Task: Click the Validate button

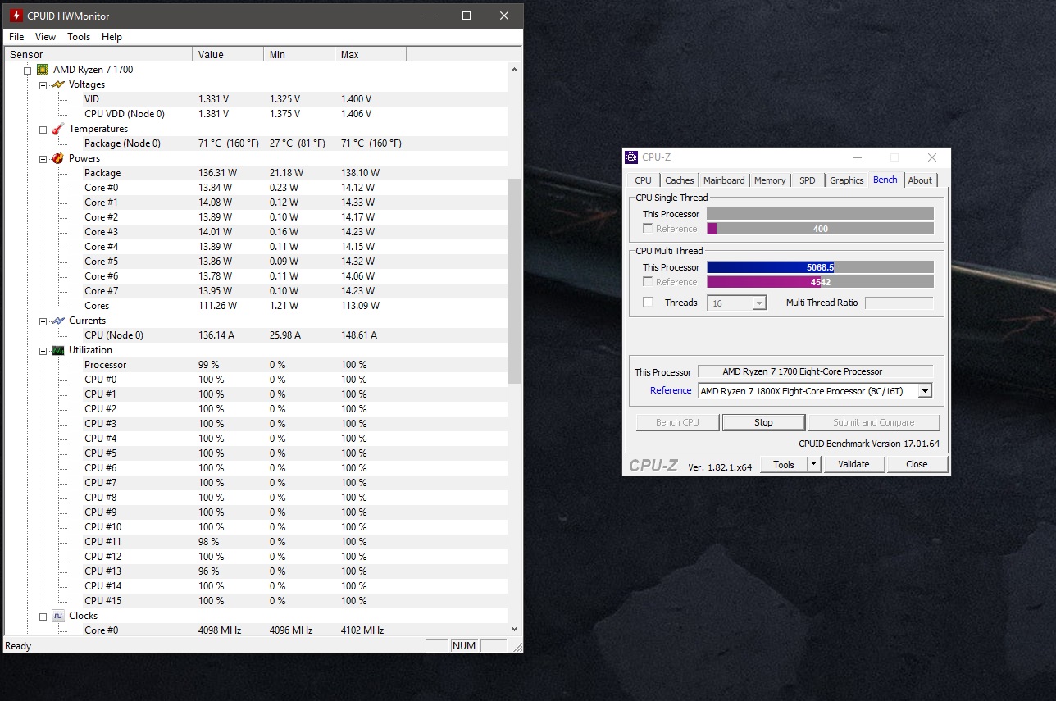Action: point(853,464)
